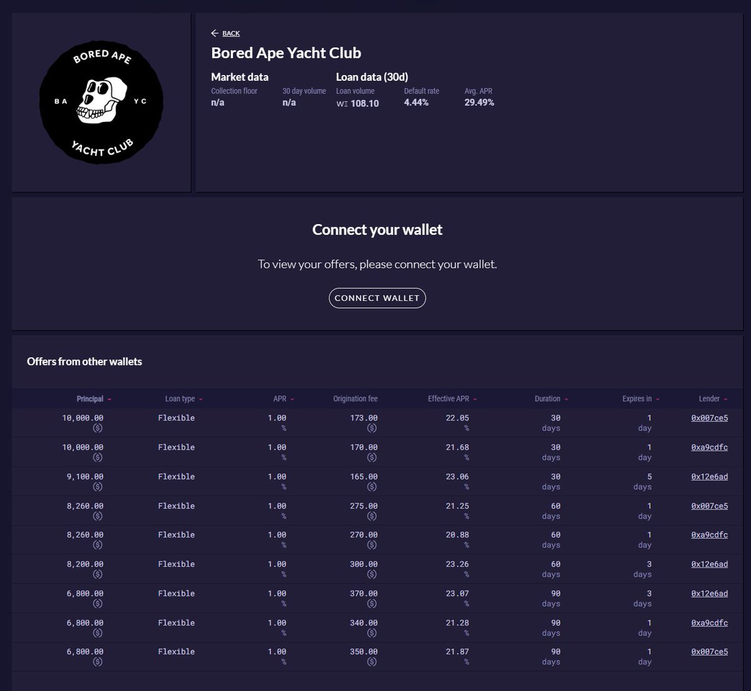Click currency icon under 350.00 origination fee
The width and height of the screenshot is (751, 691).
pos(372,662)
